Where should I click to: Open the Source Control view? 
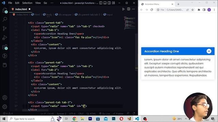[5, 28]
